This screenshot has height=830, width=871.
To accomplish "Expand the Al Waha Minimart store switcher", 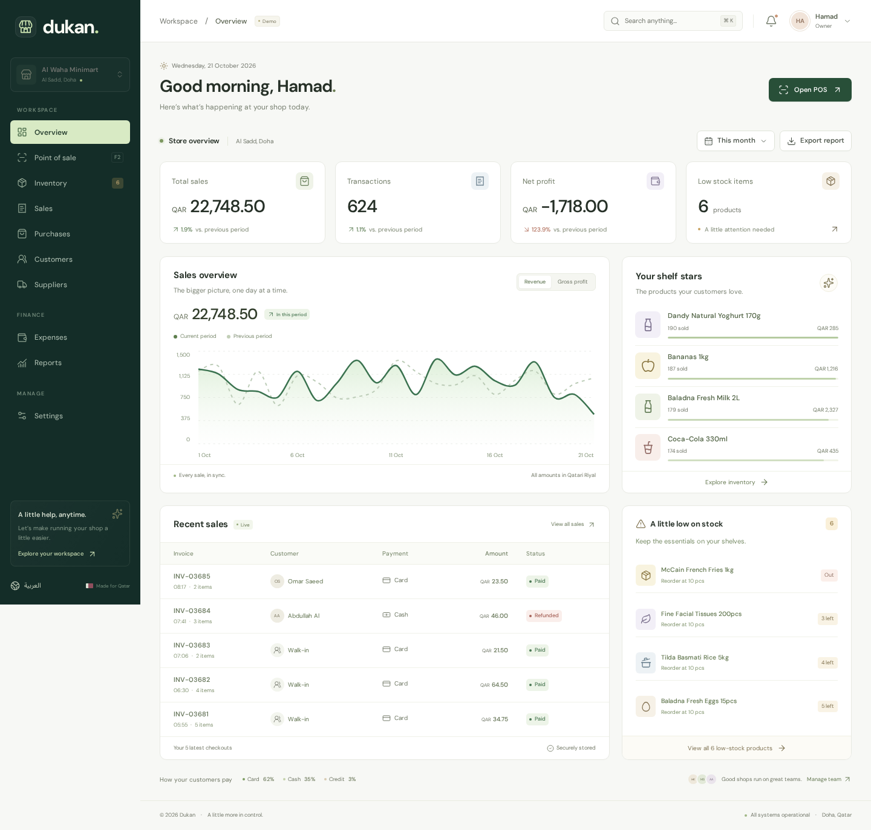I will 70,75.
